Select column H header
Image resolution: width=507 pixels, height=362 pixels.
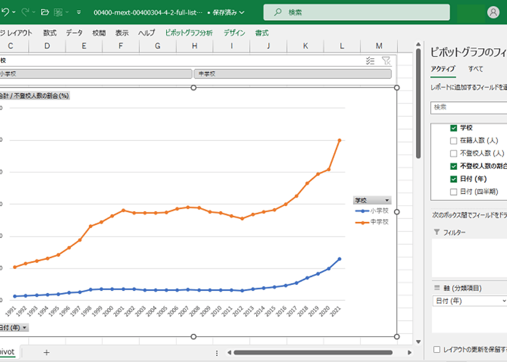tap(194, 46)
